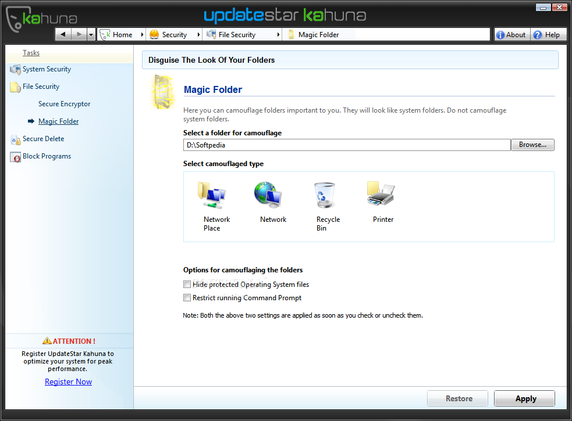Click the Kahuna logo at top left
Screen dimensions: 572x421
tap(41, 19)
